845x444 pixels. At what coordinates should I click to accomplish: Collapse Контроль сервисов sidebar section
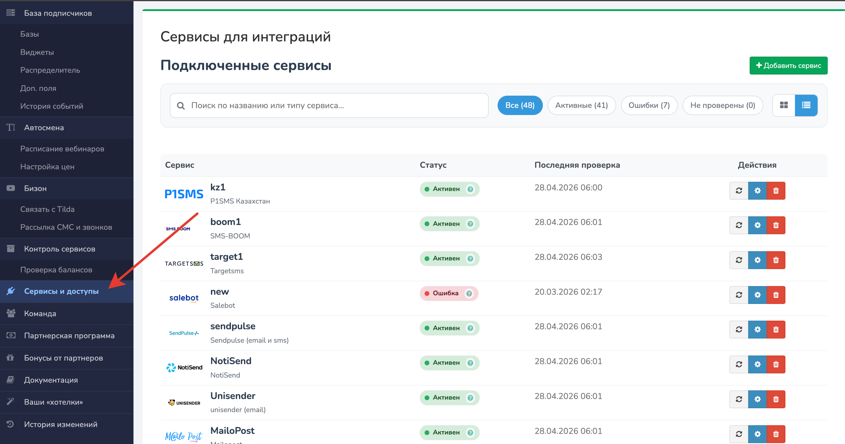coord(59,249)
